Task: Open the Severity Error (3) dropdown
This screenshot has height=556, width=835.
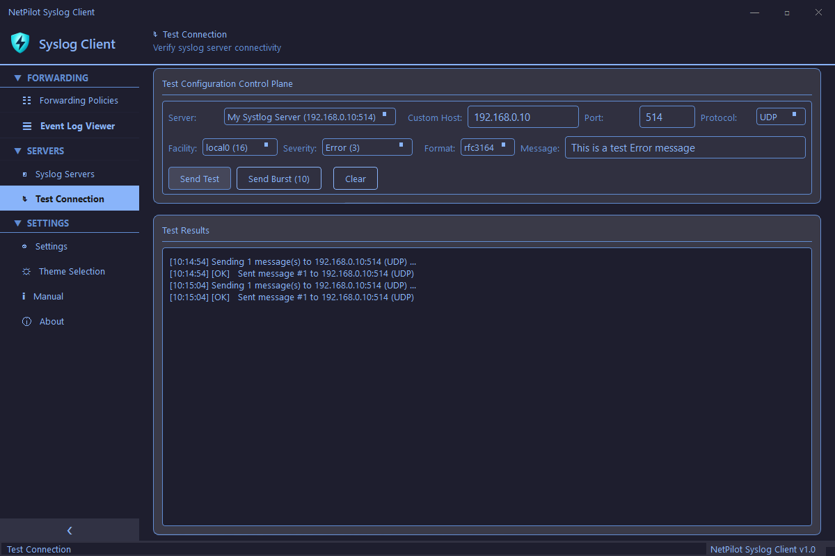Action: coord(367,147)
